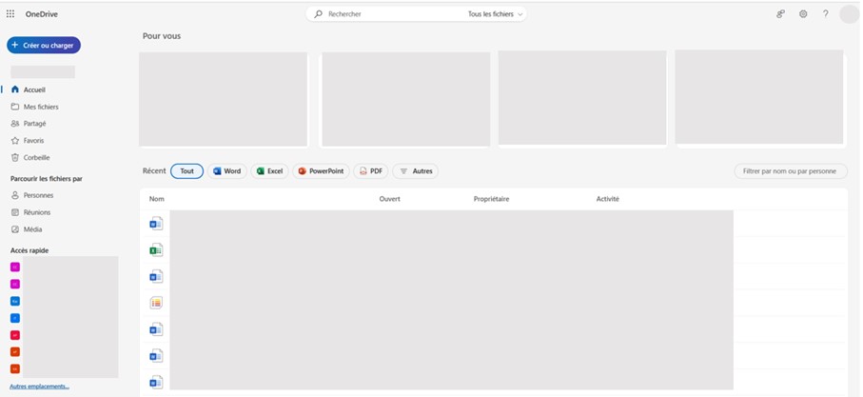Sort the list by Nom column header

(x=157, y=199)
